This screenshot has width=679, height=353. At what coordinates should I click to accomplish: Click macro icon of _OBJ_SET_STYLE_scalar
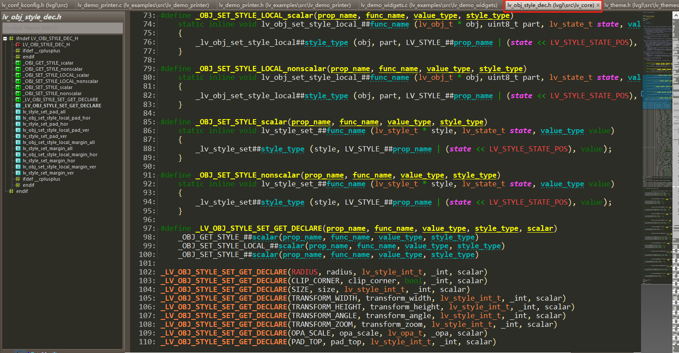click(x=18, y=87)
